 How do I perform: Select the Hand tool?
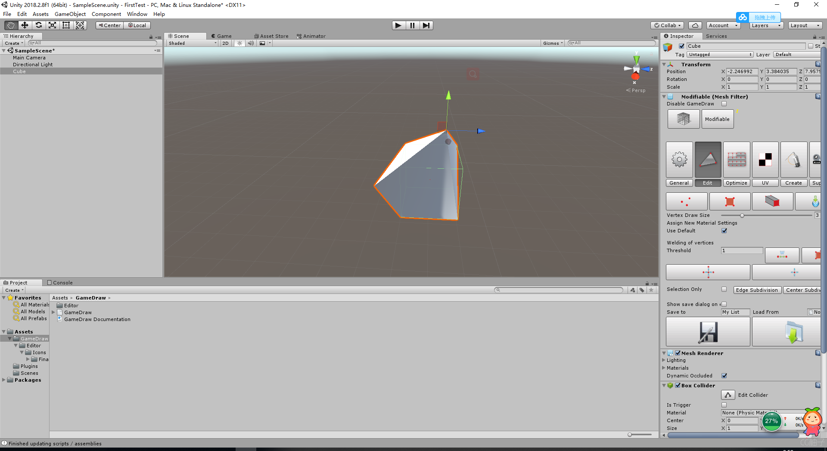tap(11, 25)
